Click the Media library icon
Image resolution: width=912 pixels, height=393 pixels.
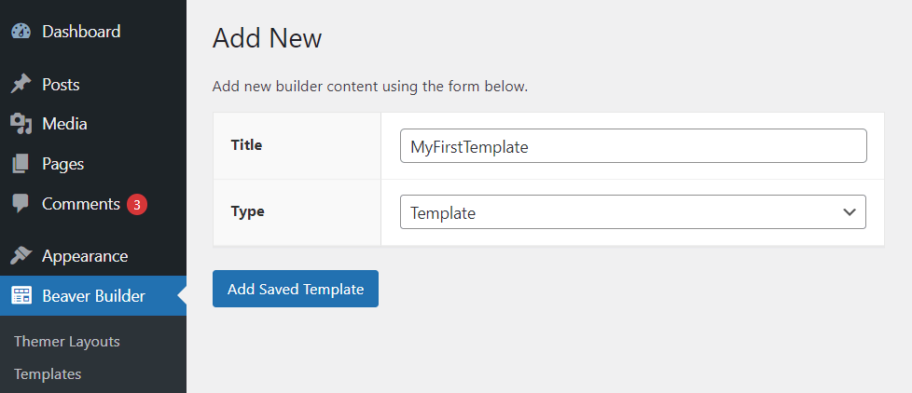pyautogui.click(x=21, y=124)
